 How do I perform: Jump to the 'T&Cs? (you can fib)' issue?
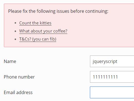(38, 39)
